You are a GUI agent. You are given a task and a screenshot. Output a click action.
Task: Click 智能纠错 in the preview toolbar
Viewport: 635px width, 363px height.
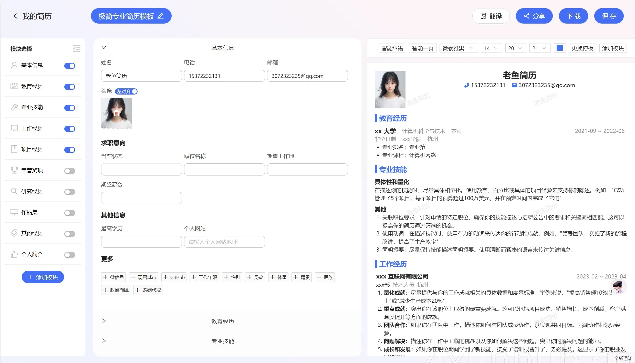click(x=392, y=48)
